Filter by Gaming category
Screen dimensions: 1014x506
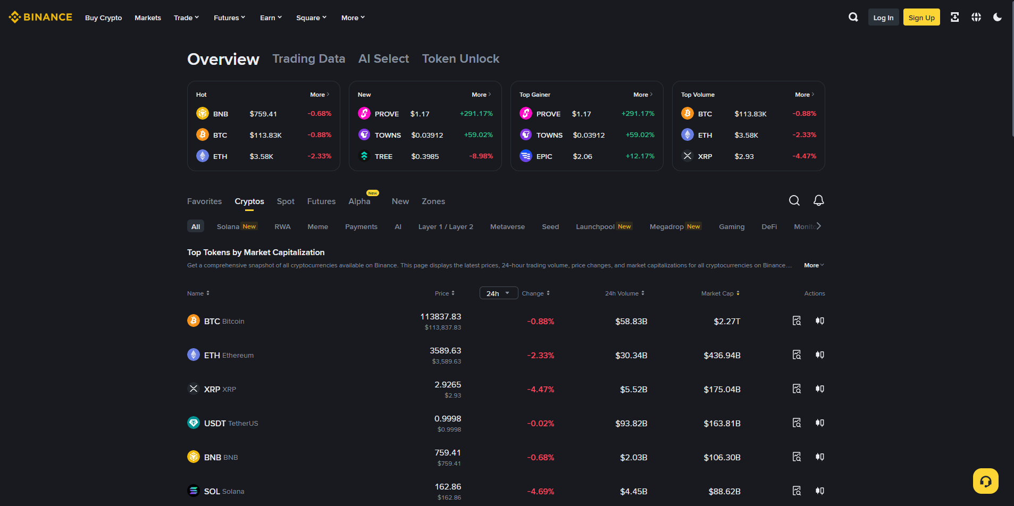tap(732, 226)
